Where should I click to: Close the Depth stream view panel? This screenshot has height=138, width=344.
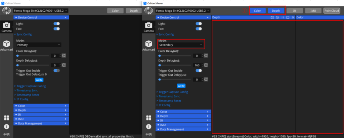[293, 17]
